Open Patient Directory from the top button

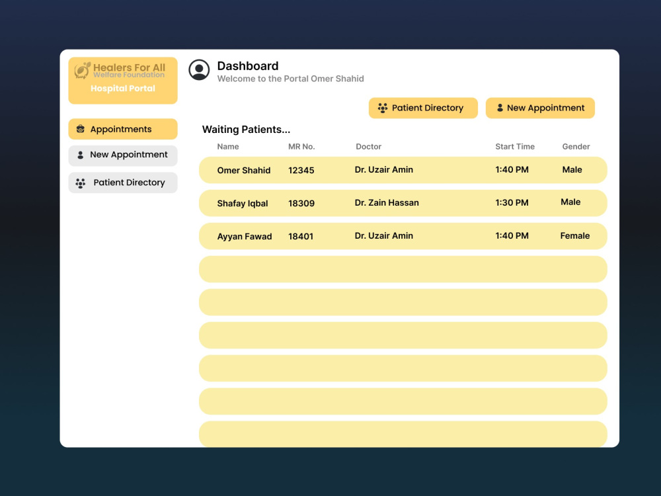tap(423, 108)
